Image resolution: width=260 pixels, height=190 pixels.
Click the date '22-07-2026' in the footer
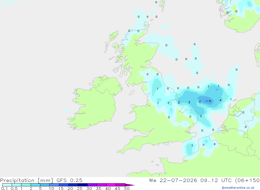tap(178, 180)
